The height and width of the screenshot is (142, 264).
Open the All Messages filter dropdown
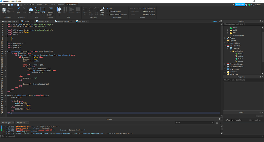point(8,123)
